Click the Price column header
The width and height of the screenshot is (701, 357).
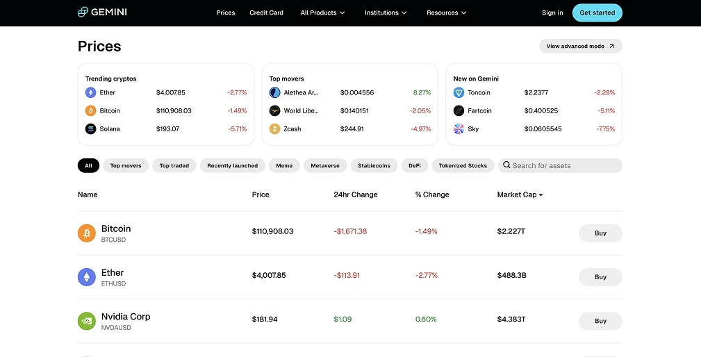click(261, 194)
